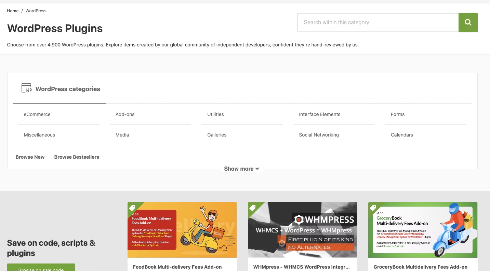Open FoodBook Multi-delivery Fees Add-on title
Screen dimensions: 490x271
click(x=177, y=267)
